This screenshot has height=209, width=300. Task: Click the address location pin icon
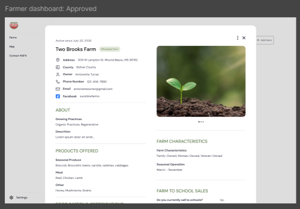click(x=58, y=60)
